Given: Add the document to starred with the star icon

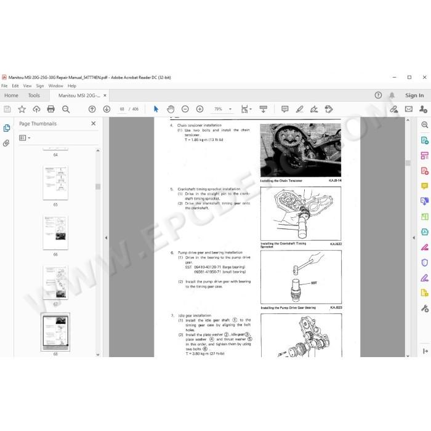Looking at the screenshot, I should [x=22, y=109].
